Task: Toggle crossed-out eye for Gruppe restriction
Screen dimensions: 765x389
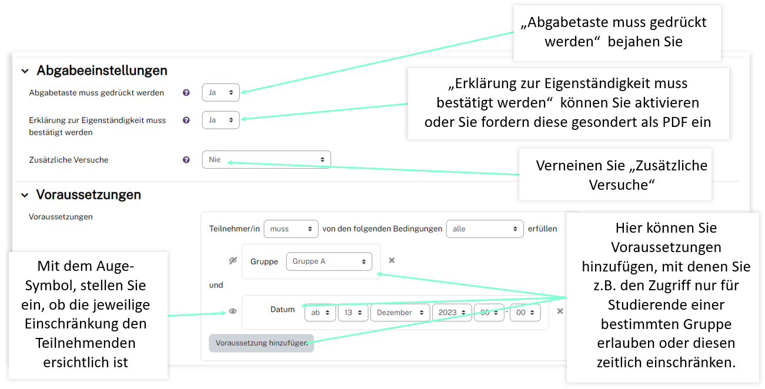Action: (x=233, y=261)
